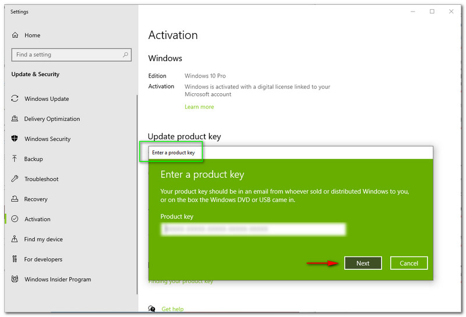Maximize the Settings window
Viewport: 466px width, 317px height.
coord(432,12)
